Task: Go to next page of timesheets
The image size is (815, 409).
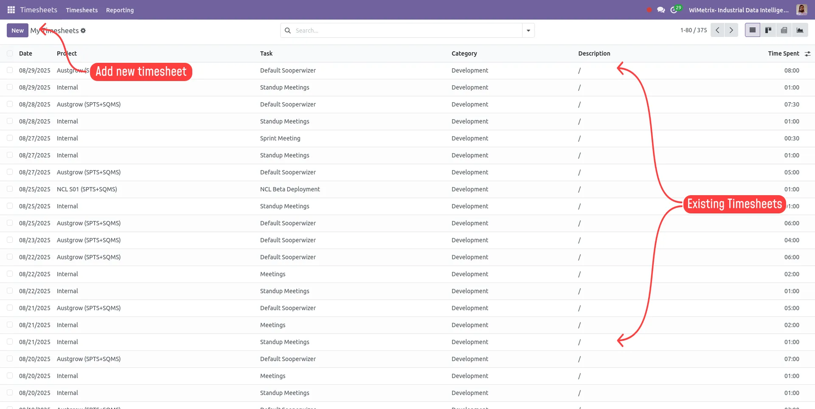Action: point(731,30)
